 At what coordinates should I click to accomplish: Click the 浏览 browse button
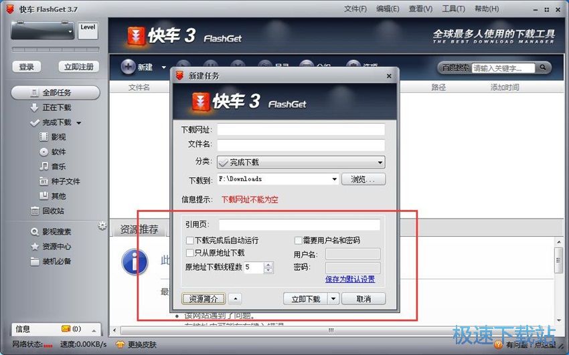point(363,179)
